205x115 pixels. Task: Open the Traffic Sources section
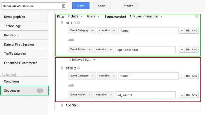[24, 54]
